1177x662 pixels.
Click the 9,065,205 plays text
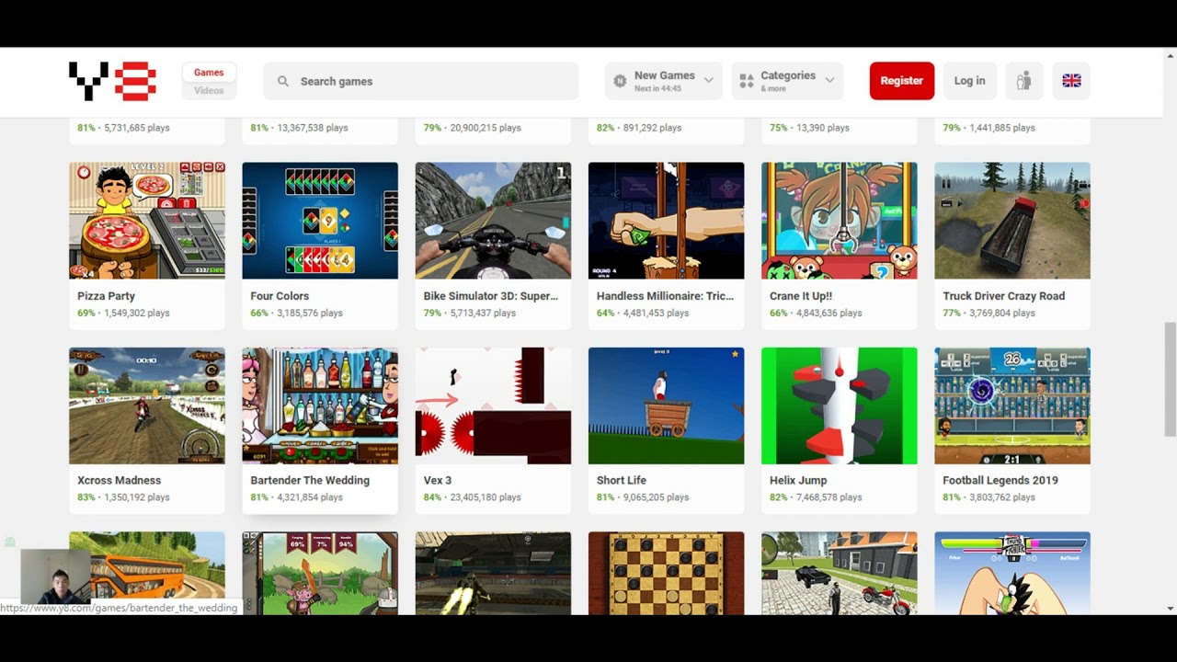656,497
